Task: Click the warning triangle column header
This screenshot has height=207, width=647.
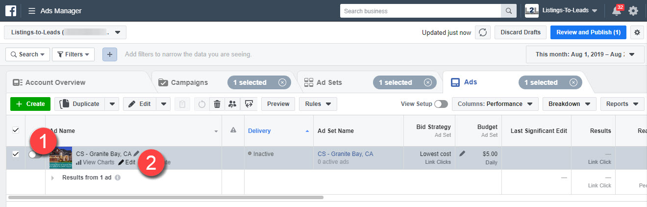Action: [x=233, y=130]
